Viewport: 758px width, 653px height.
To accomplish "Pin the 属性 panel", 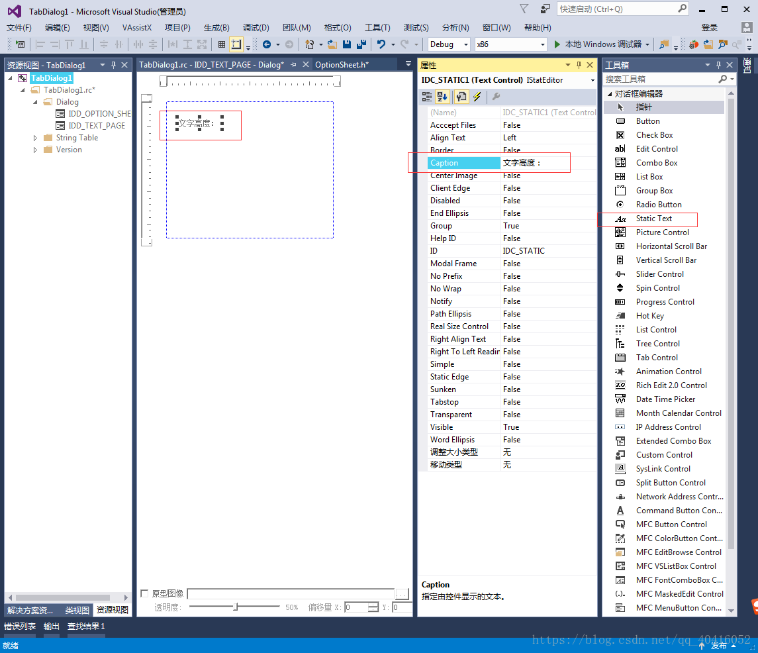I will (x=579, y=65).
